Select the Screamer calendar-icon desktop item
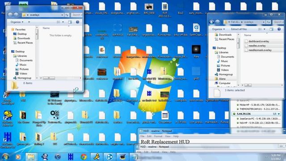Screen dimensions: 286x161 coord(165,117)
